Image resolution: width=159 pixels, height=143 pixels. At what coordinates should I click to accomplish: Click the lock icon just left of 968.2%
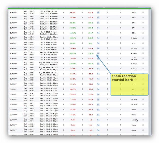pos(64,28)
